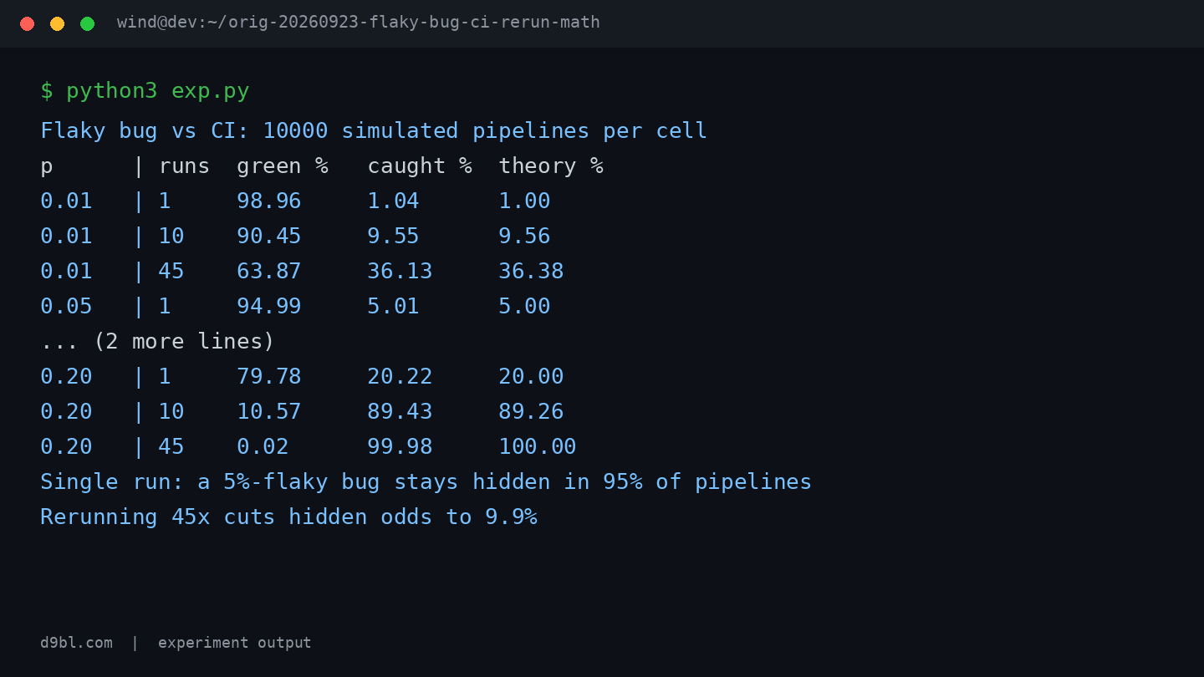Click the 'theory %' column header
This screenshot has height=677, width=1204.
tap(551, 165)
